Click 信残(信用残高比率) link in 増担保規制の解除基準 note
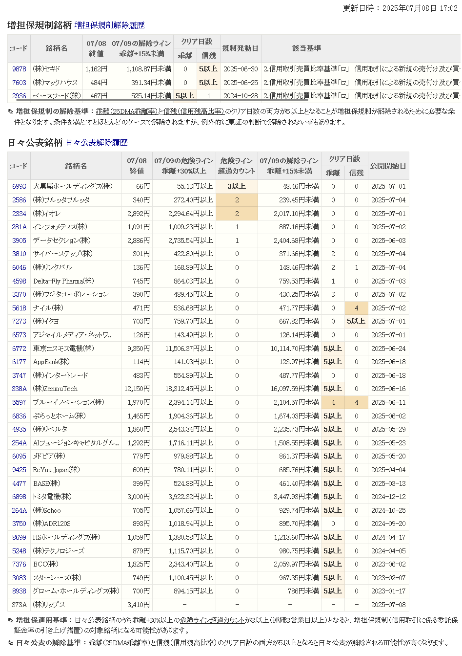Viewport: 462px width, 656px height. 194,111
